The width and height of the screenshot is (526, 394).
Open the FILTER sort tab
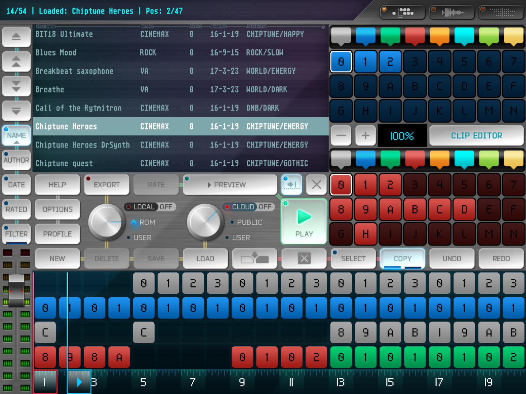16,234
